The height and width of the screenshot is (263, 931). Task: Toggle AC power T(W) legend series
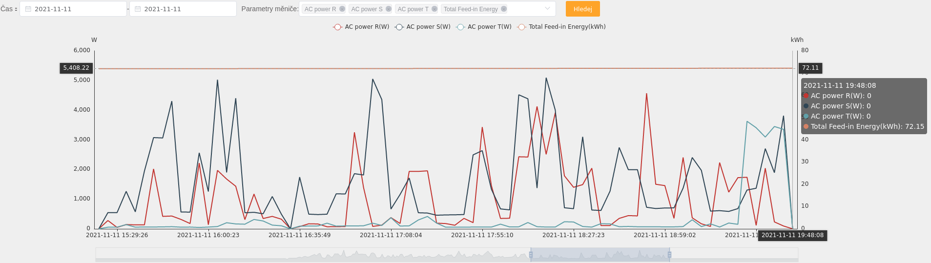[x=483, y=27]
